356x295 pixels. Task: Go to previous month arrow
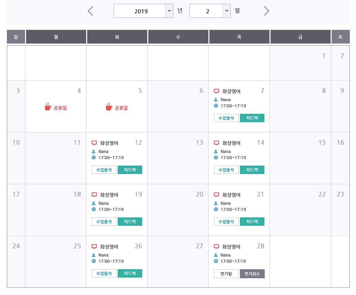pos(90,11)
